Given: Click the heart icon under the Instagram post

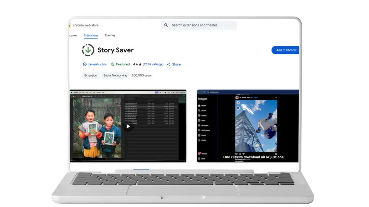Looking at the screenshot, I should pyautogui.click(x=237, y=153).
